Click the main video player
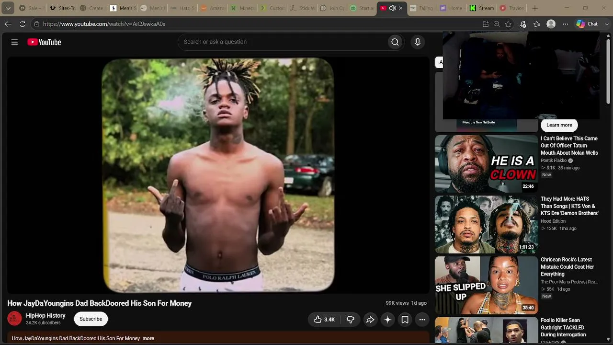 (218, 175)
